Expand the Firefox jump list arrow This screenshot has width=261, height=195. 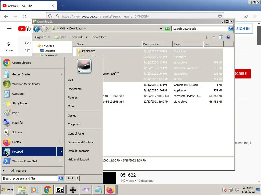pyautogui.click(x=61, y=142)
